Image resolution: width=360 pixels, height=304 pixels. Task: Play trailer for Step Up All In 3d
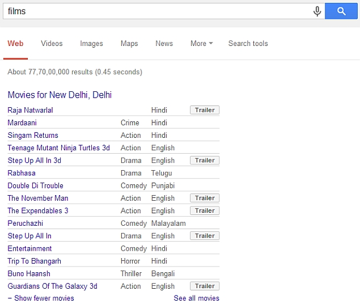coord(205,161)
